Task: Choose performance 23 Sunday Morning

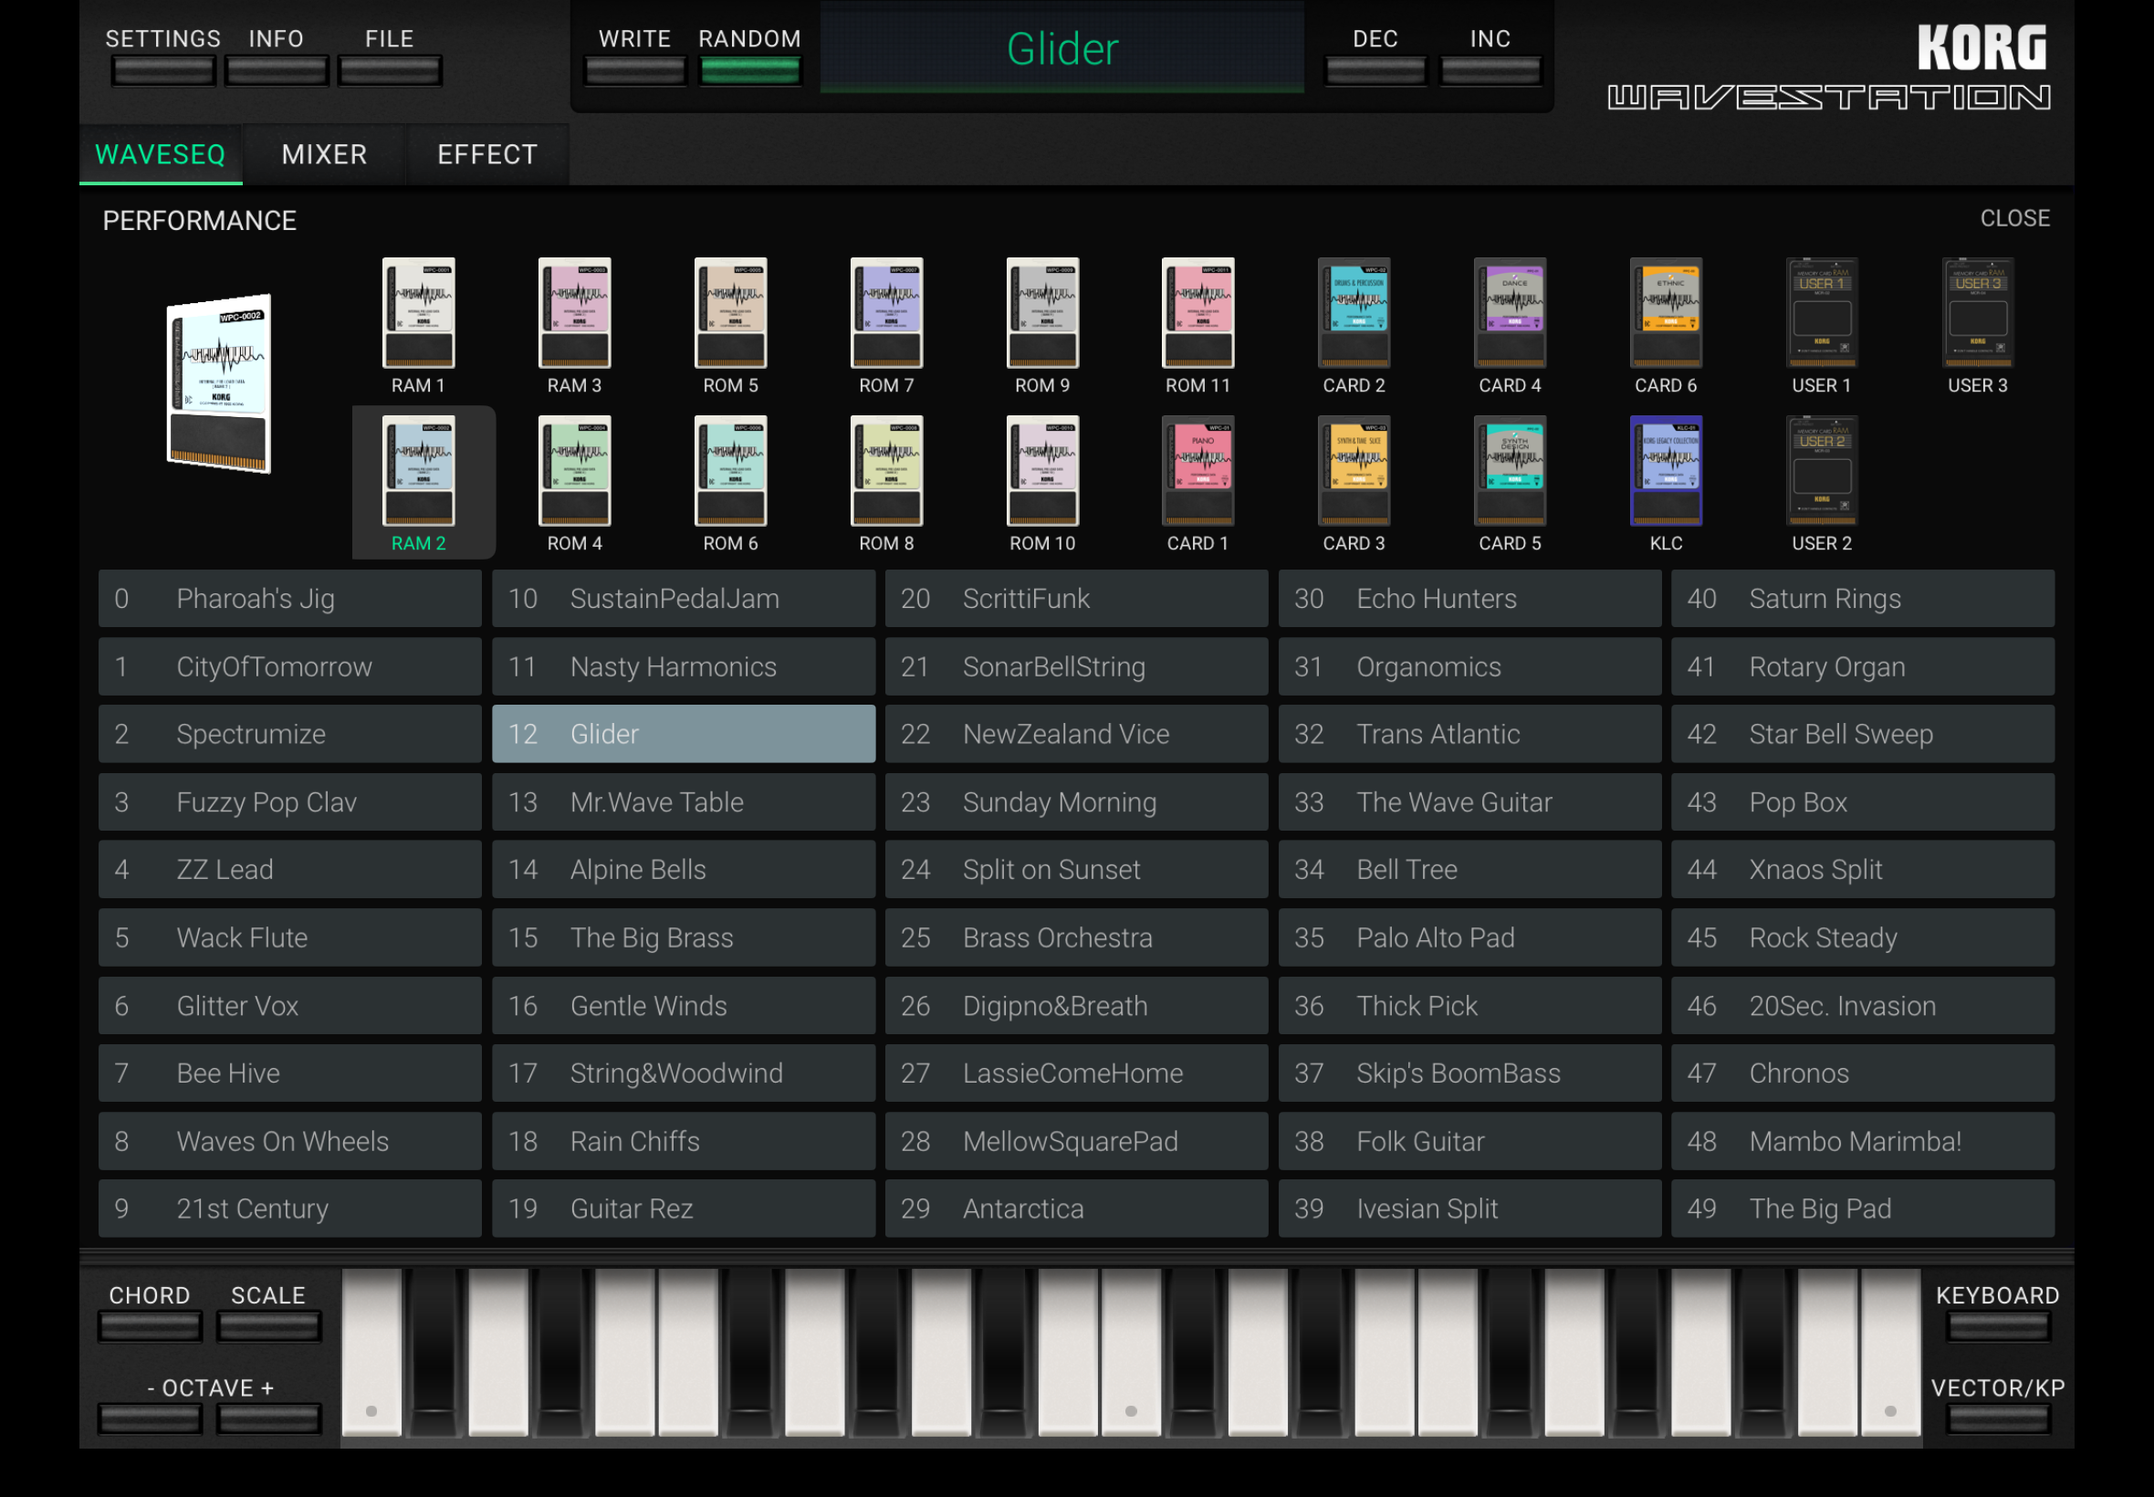Action: coord(1076,802)
